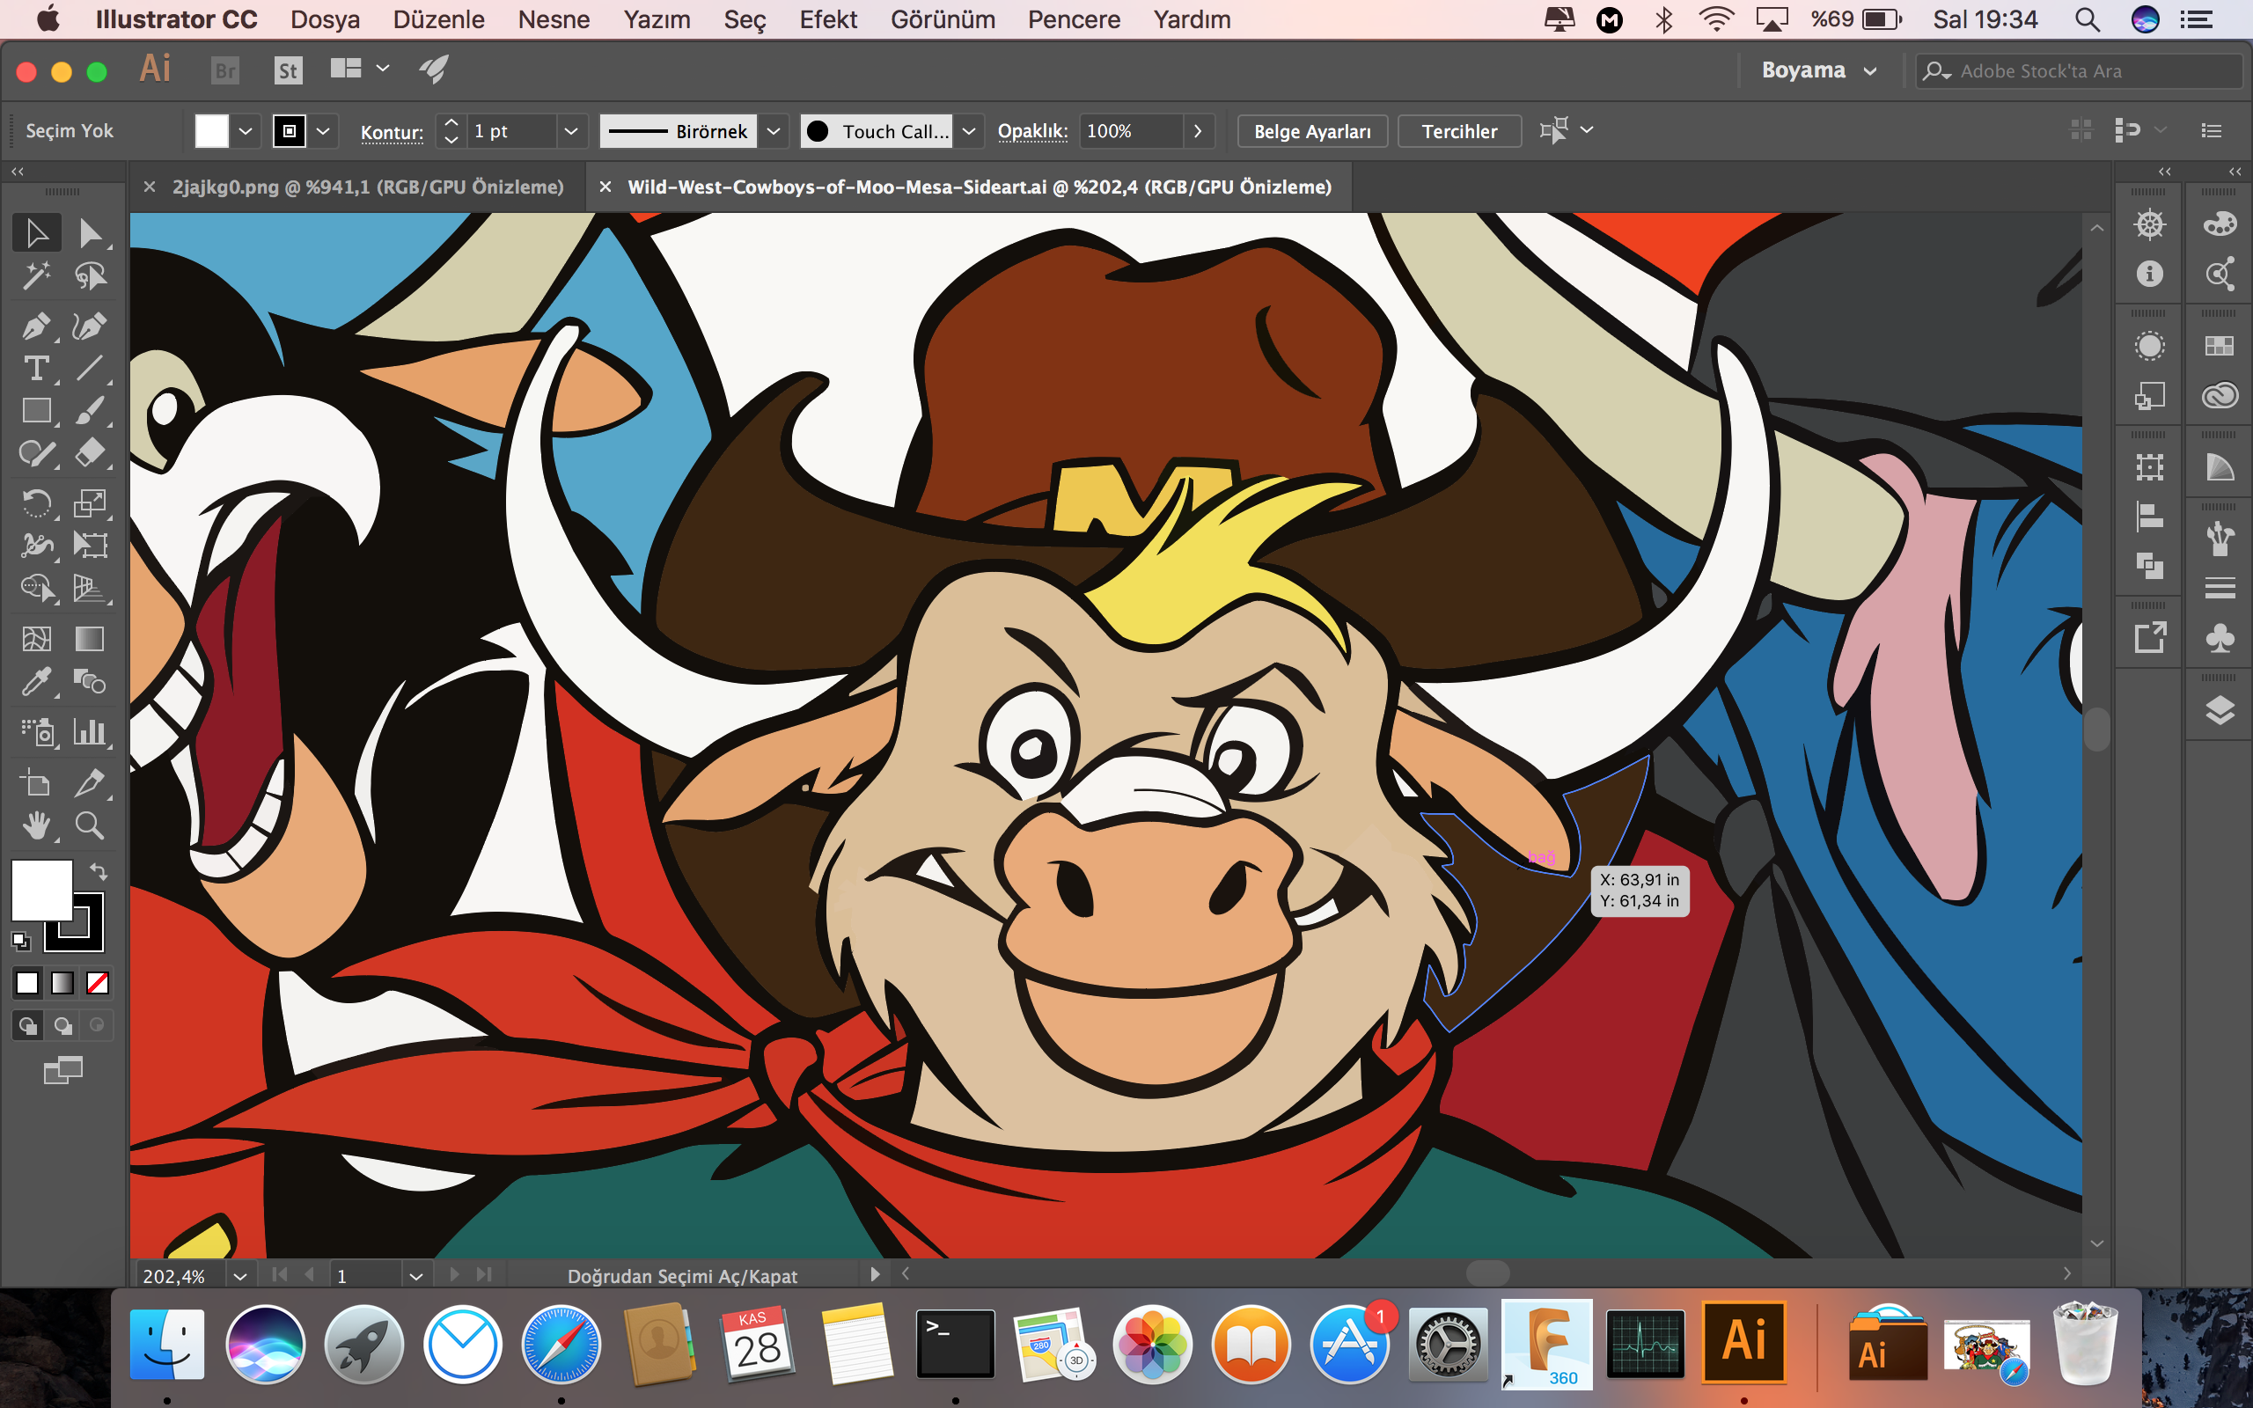
Task: Swap fill and stroke colors
Action: coord(99,871)
